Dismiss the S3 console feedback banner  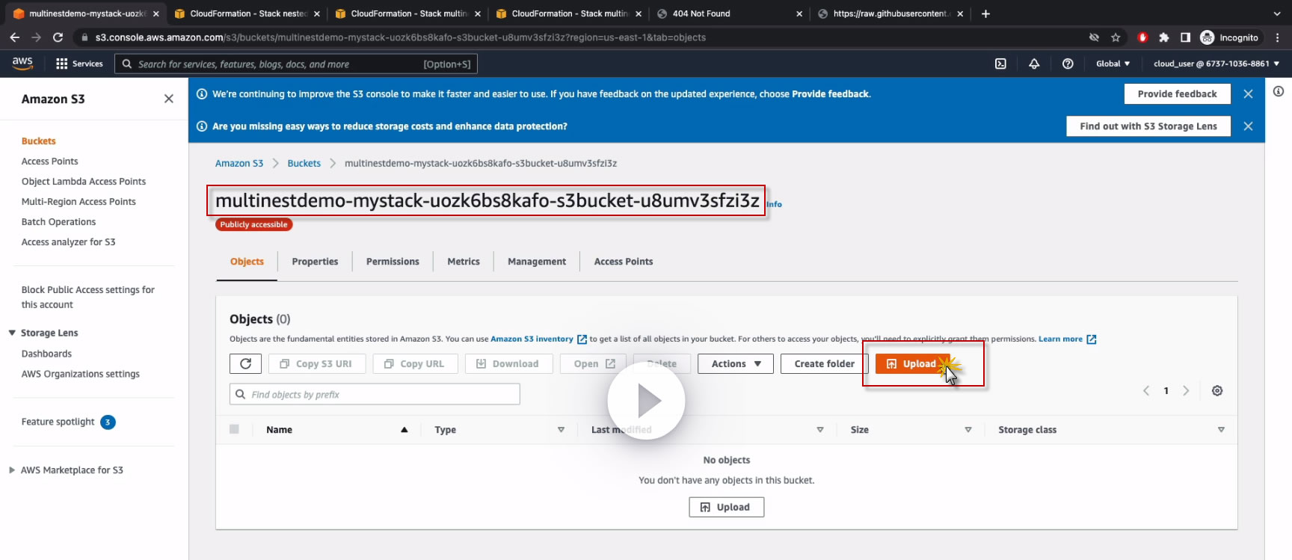1248,94
